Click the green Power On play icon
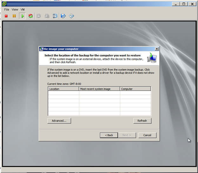The image size is (198, 173). coord(23,16)
